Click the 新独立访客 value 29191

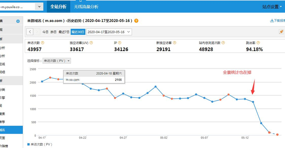pos(163,49)
